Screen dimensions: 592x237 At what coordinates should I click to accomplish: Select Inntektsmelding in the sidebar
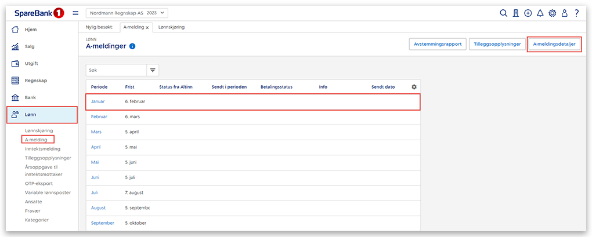pos(42,149)
